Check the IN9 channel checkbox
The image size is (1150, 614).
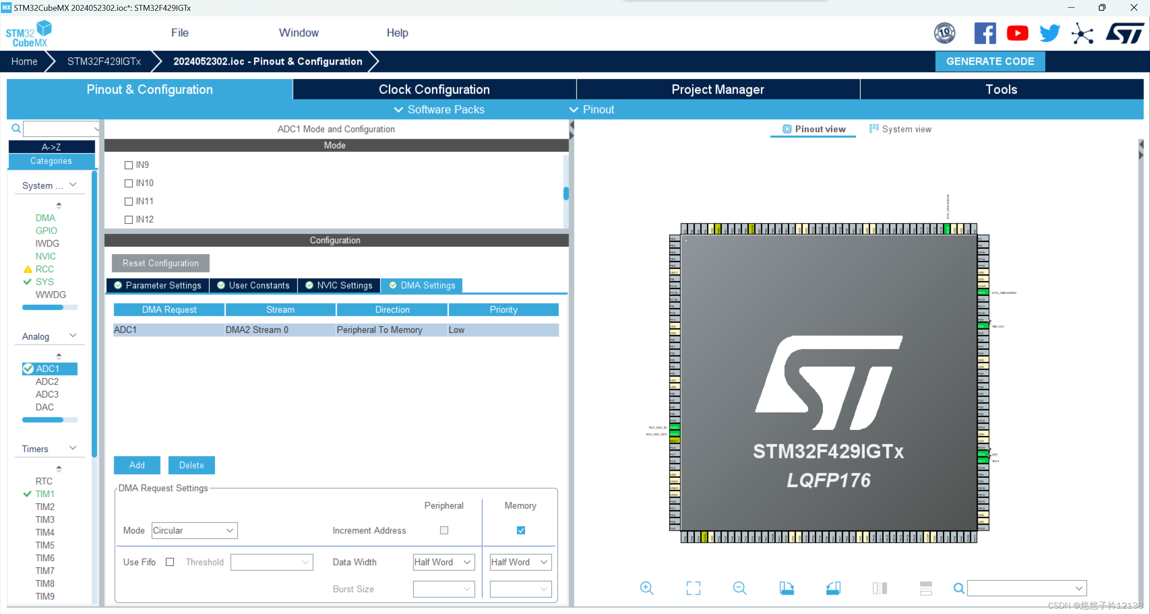pyautogui.click(x=129, y=165)
